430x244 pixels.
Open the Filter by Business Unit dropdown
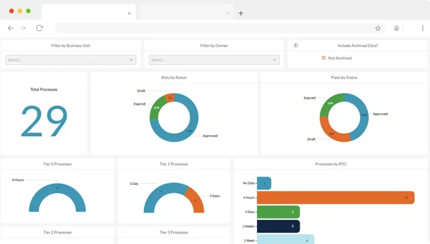[x=71, y=60]
